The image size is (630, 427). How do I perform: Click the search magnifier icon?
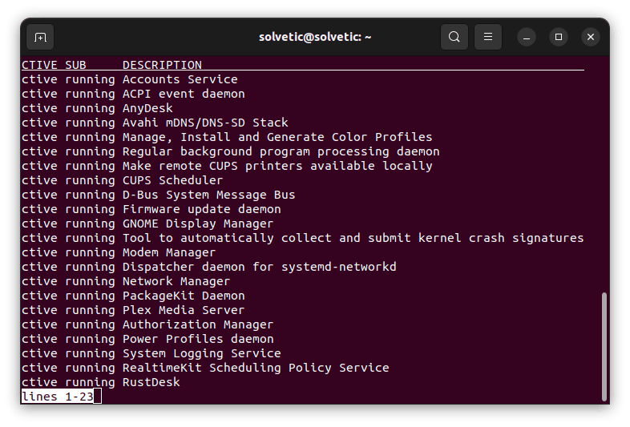454,37
